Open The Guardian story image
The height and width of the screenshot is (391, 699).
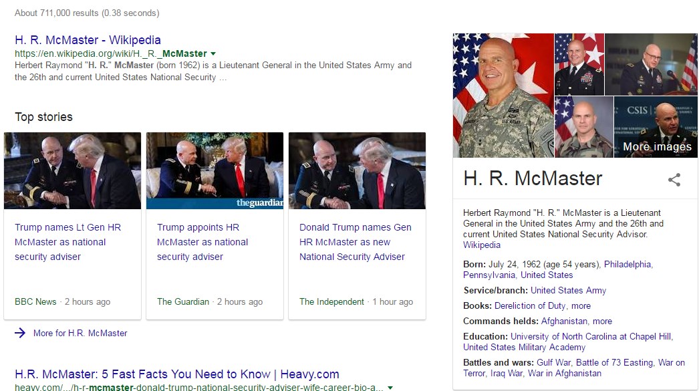[x=215, y=170]
